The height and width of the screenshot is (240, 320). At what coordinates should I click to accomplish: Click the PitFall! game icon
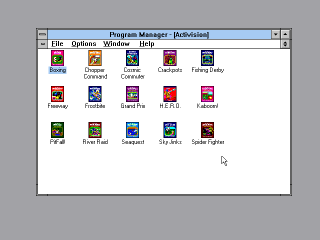[x=57, y=130]
